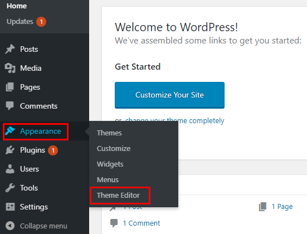Click the Plugins update count badge

click(53, 150)
